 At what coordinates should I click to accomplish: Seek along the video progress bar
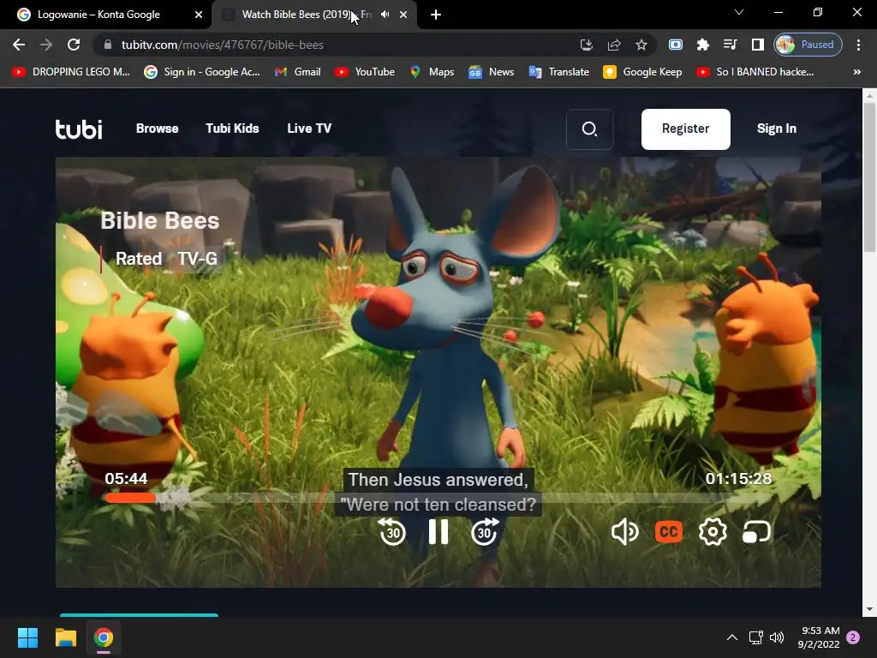tap(438, 498)
